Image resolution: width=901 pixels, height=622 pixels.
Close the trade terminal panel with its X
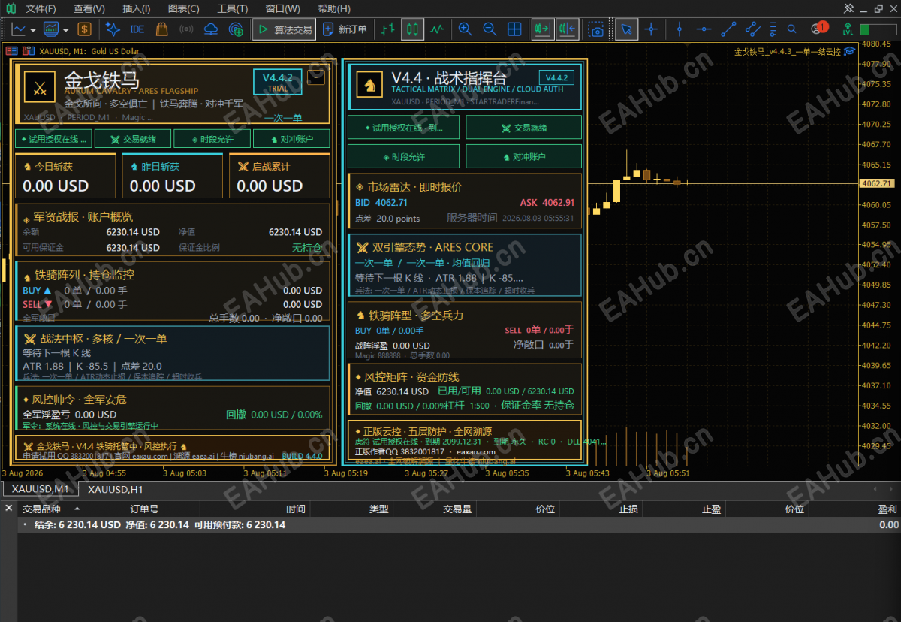coord(9,509)
